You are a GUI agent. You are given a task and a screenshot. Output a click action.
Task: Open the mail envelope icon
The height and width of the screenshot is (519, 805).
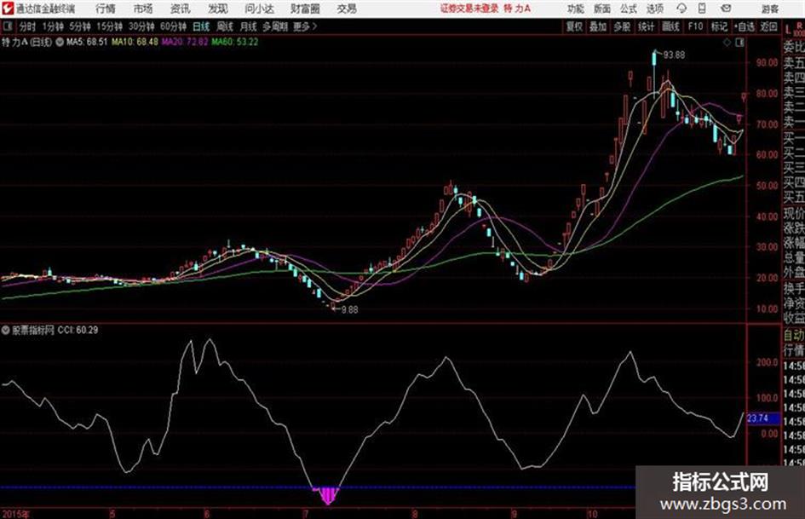pos(726,9)
